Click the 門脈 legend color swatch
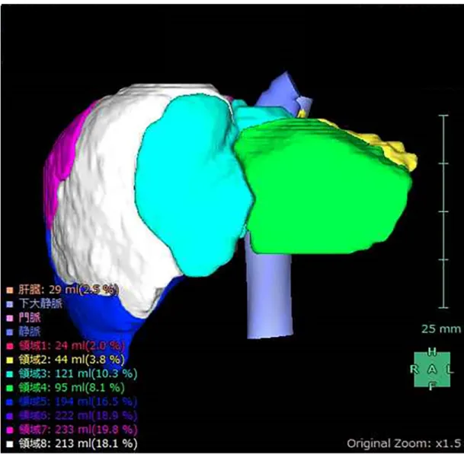Viewport: 464px width, 454px height. click(10, 318)
